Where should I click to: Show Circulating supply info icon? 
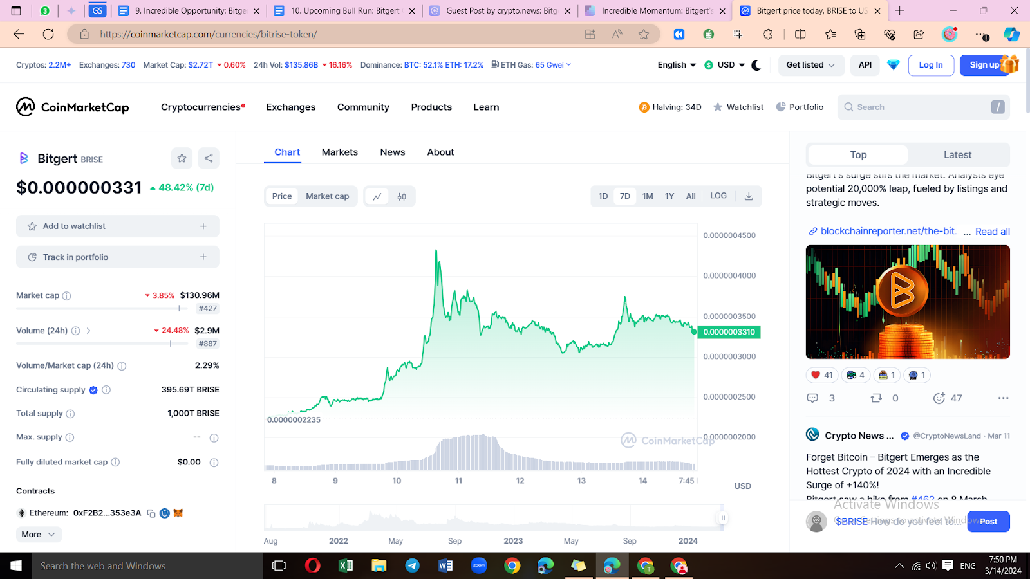pos(106,390)
